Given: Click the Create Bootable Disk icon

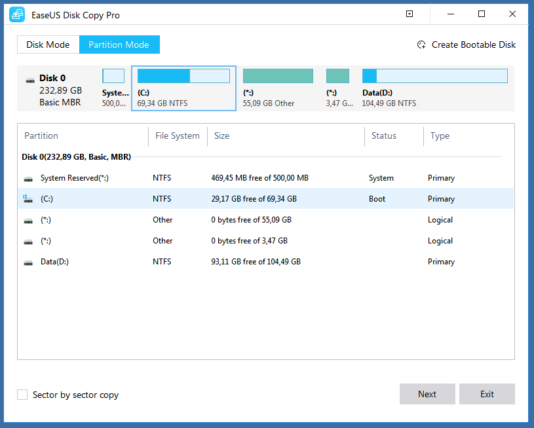Looking at the screenshot, I should 421,45.
